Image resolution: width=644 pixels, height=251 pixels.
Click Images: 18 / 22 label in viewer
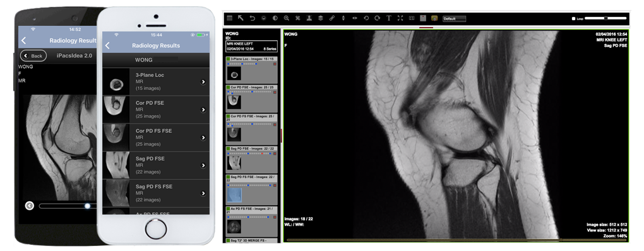[299, 219]
